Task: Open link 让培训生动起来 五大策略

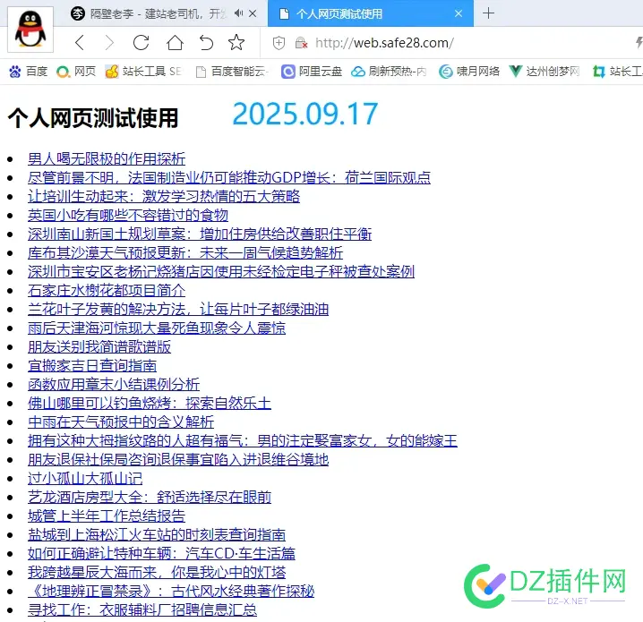Action: click(164, 197)
